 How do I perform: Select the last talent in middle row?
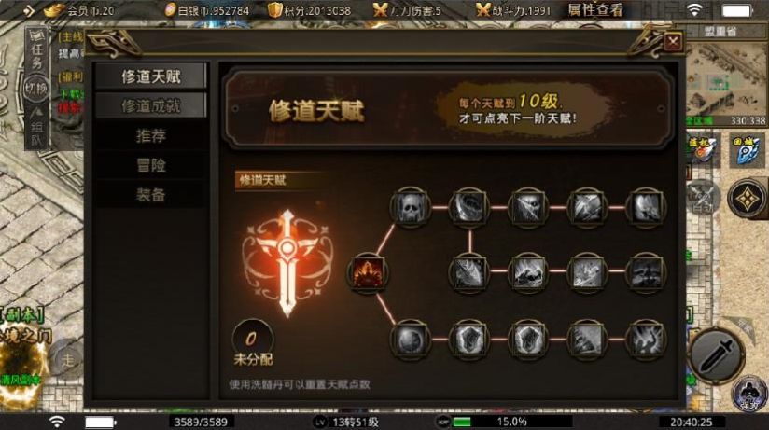646,272
